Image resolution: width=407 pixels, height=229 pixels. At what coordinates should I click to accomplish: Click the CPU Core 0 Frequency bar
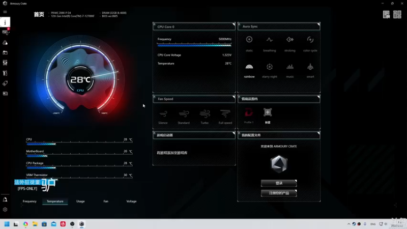tap(194, 45)
